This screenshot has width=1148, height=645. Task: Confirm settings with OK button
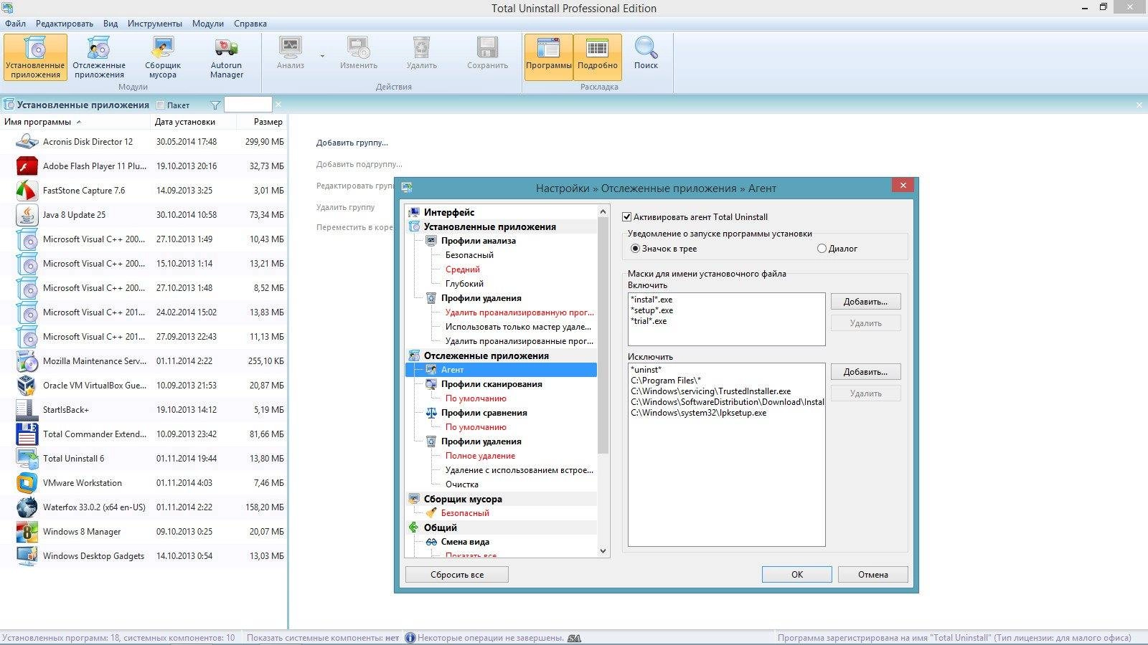[x=797, y=575]
